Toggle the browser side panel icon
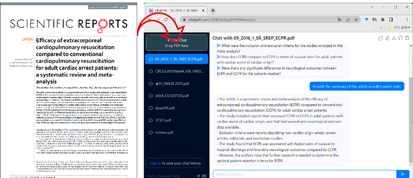Screen dimensions: 413x178 (391, 20)
